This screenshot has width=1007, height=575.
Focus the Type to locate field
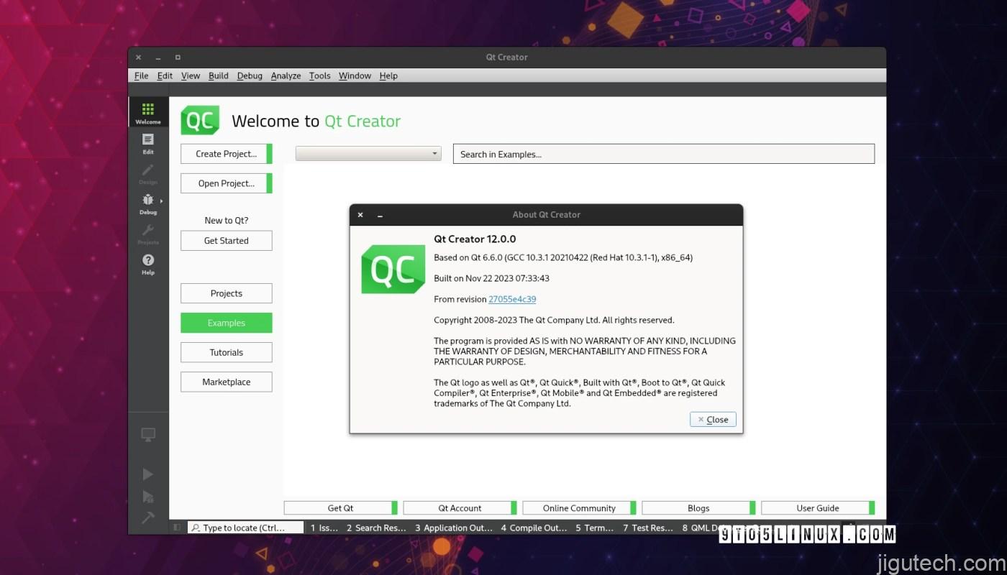246,528
